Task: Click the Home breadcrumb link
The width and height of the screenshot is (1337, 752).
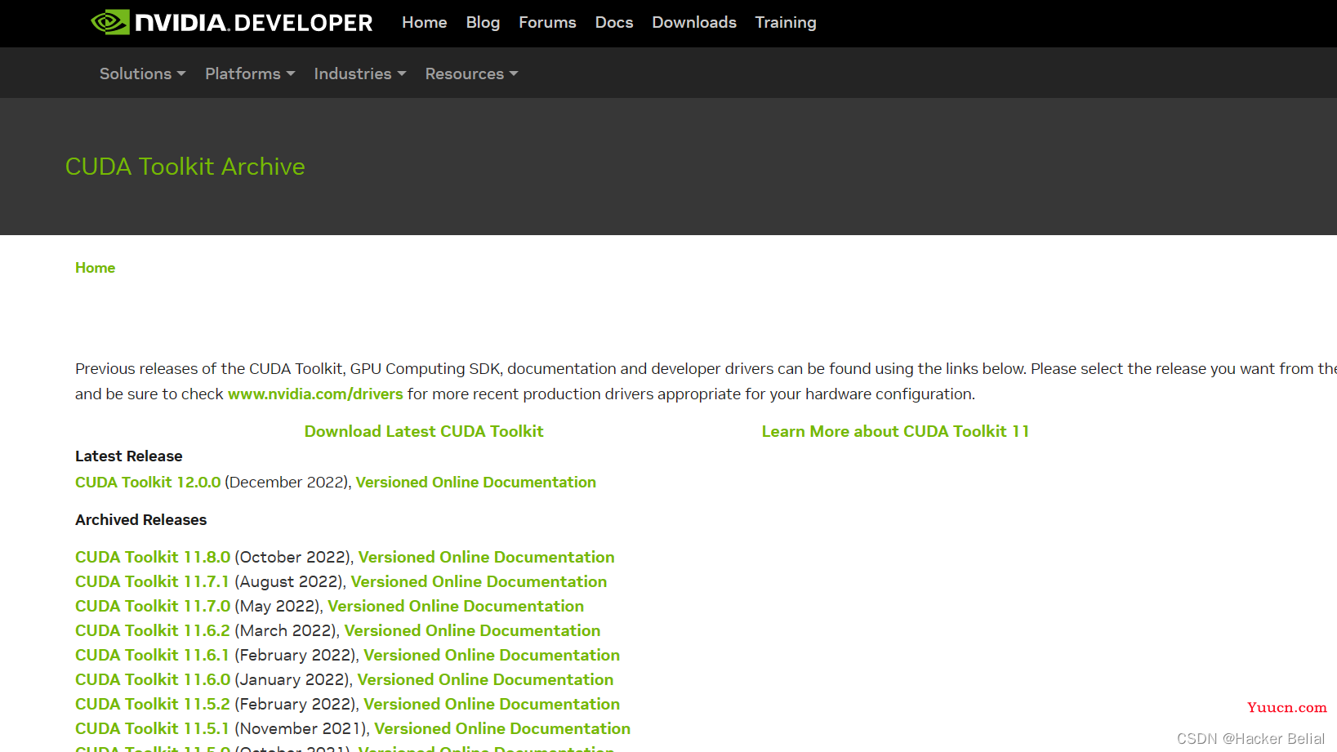Action: [x=95, y=268]
